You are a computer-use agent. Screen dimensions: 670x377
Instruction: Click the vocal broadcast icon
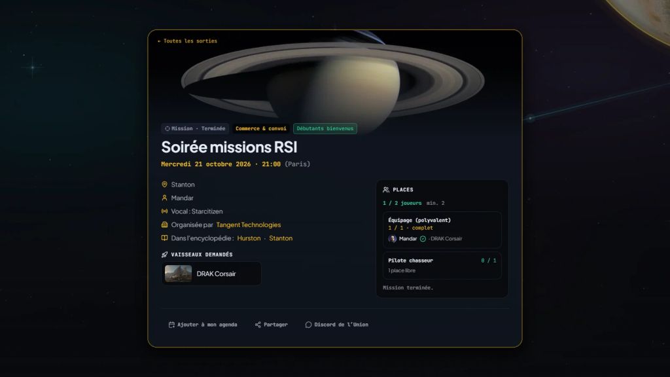pos(164,211)
